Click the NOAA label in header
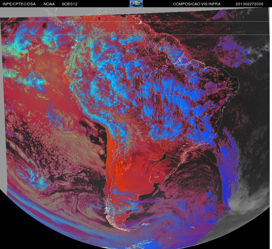This screenshot has height=249, width=272. tap(49, 4)
